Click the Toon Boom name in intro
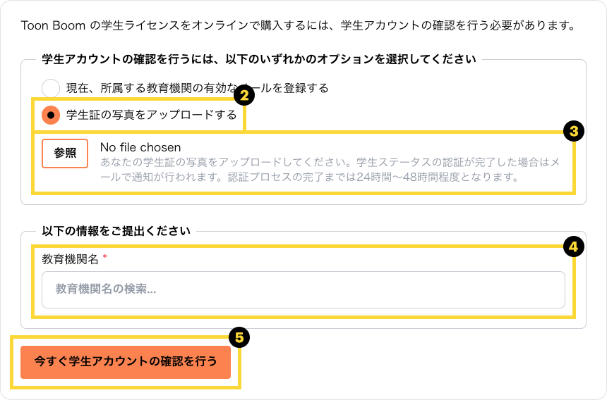Viewport: 607px width, 400px height. pos(54,27)
